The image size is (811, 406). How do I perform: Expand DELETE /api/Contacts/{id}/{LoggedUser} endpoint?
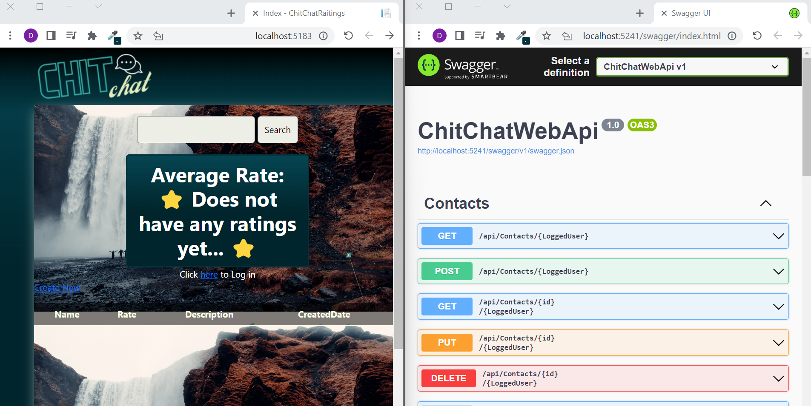[x=603, y=378]
